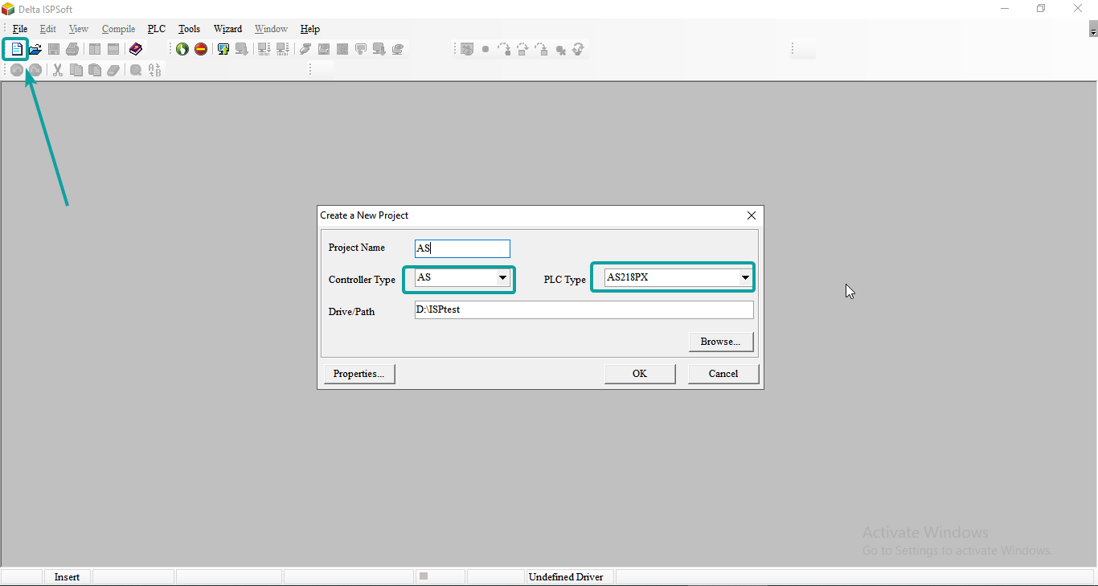
Task: Click the red Stop PLC icon
Action: click(201, 49)
